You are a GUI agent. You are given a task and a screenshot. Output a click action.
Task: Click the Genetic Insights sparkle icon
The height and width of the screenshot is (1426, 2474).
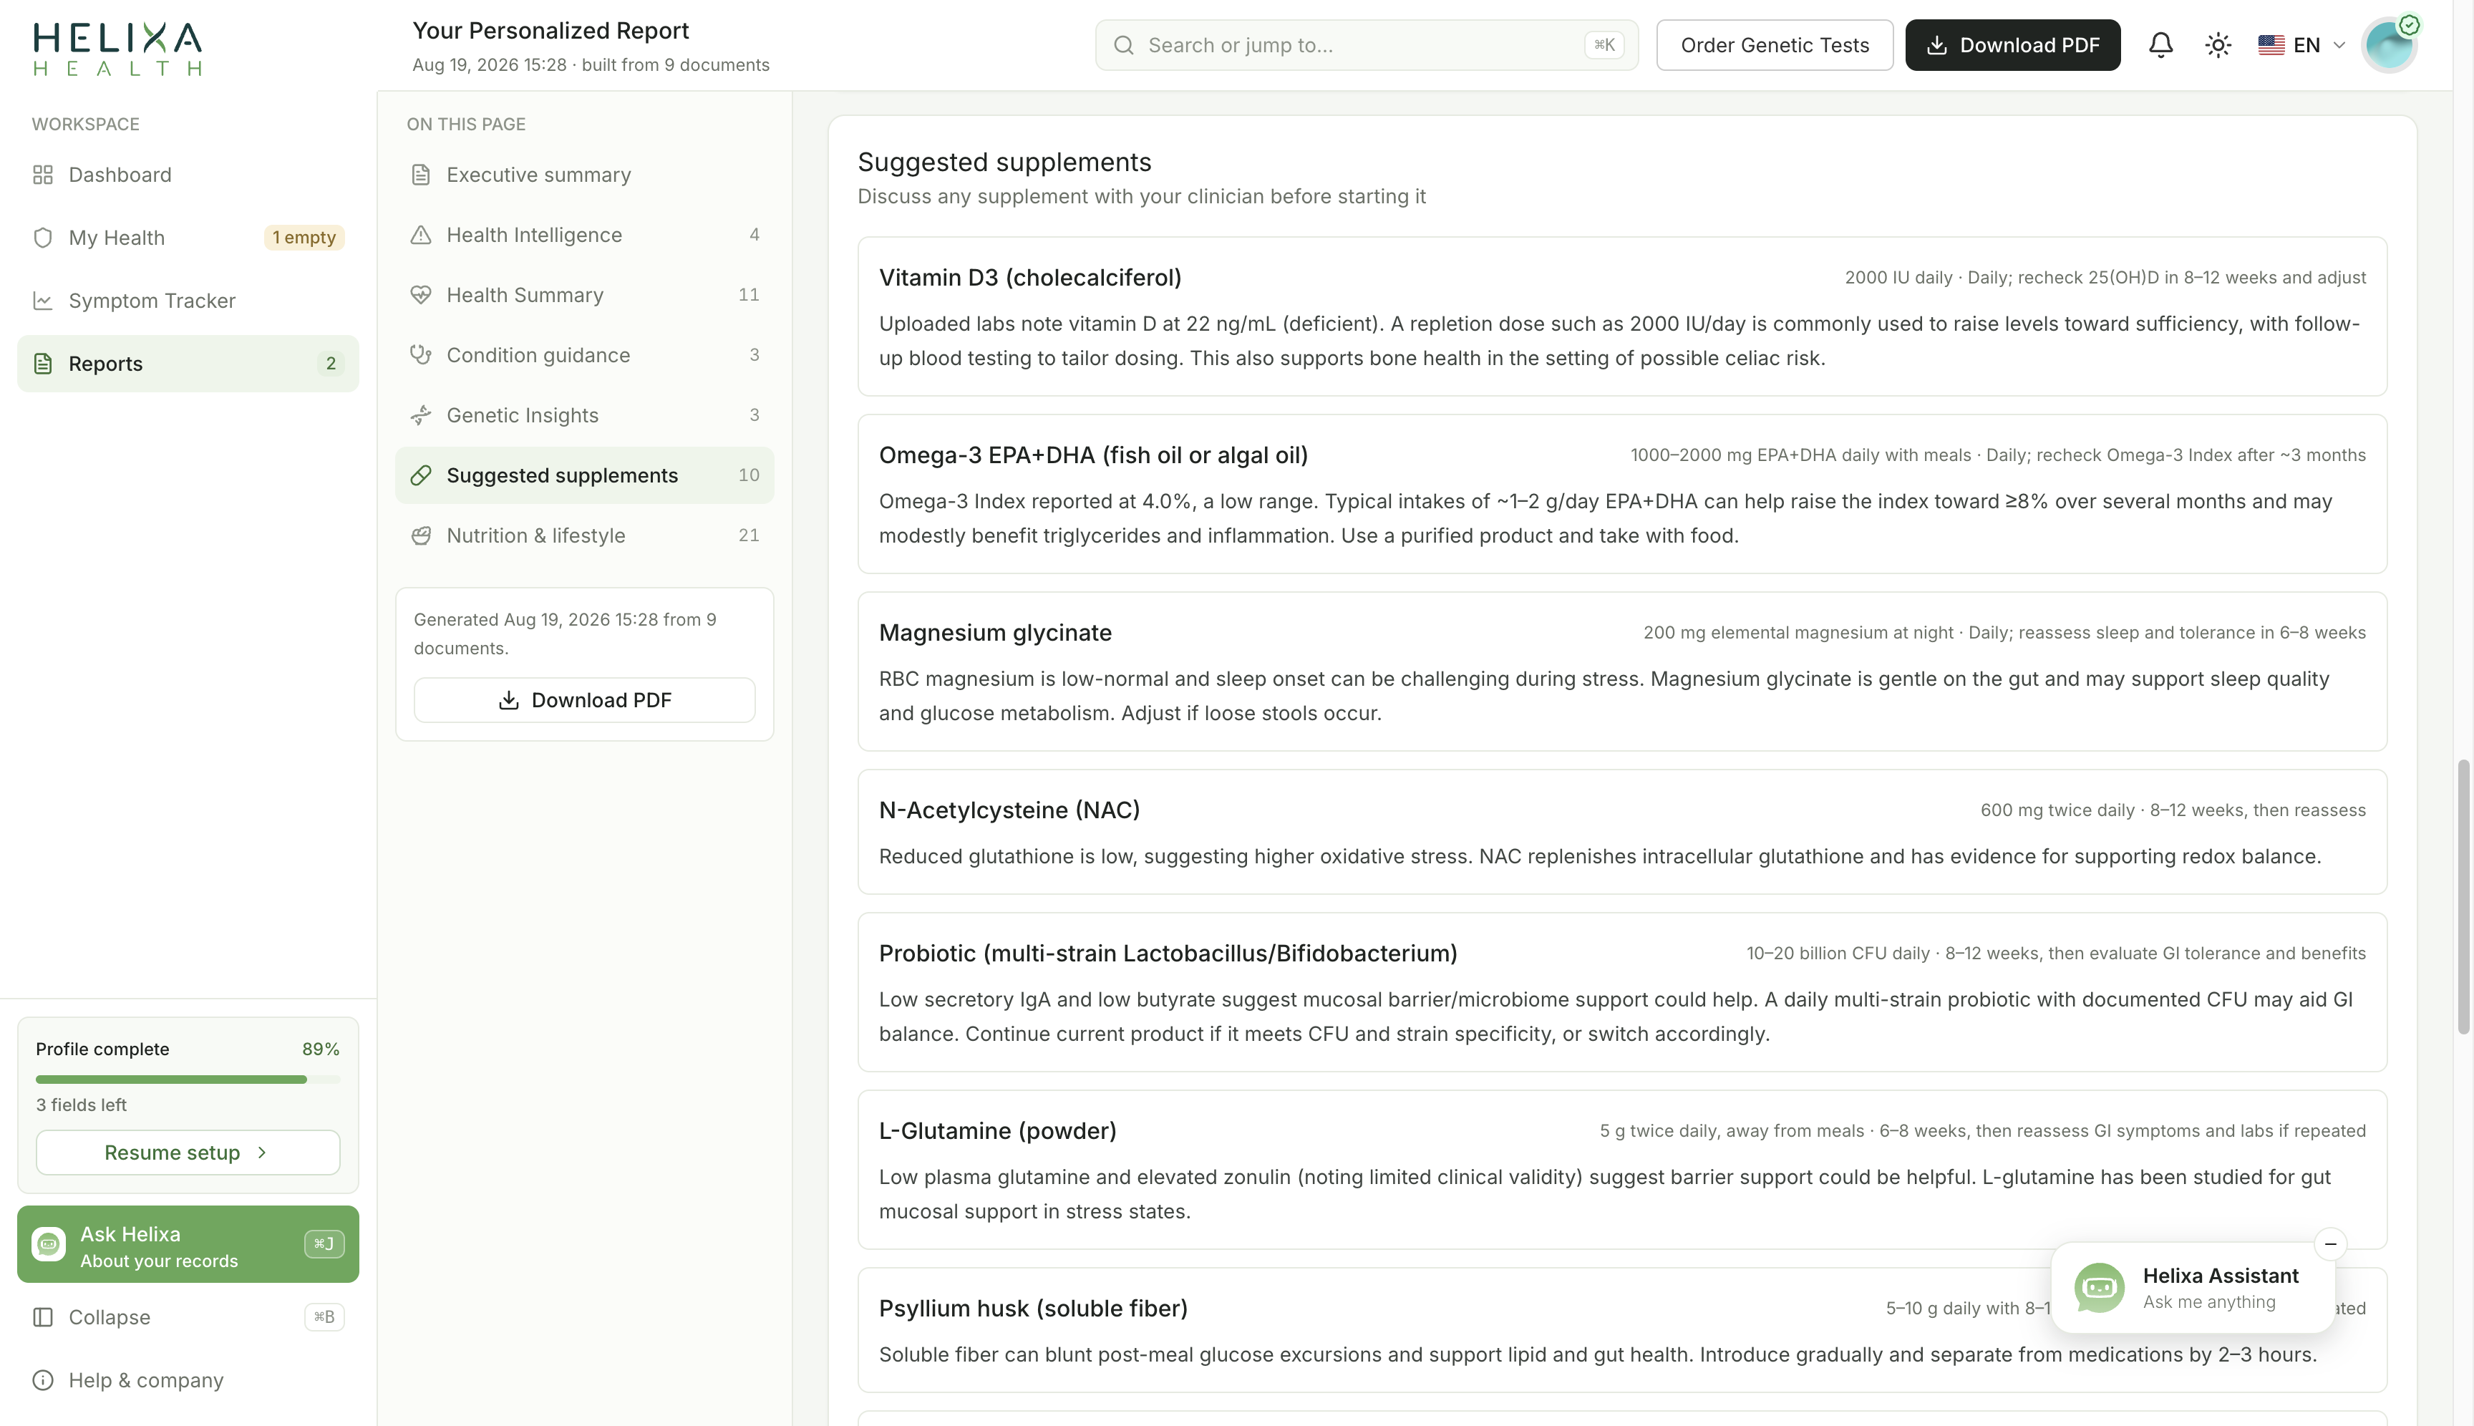[x=421, y=415]
